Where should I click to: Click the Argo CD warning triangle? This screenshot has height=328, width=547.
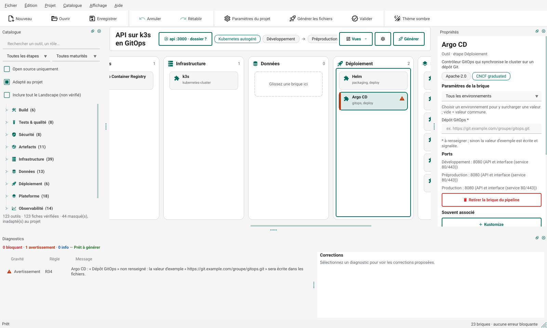pyautogui.click(x=402, y=98)
